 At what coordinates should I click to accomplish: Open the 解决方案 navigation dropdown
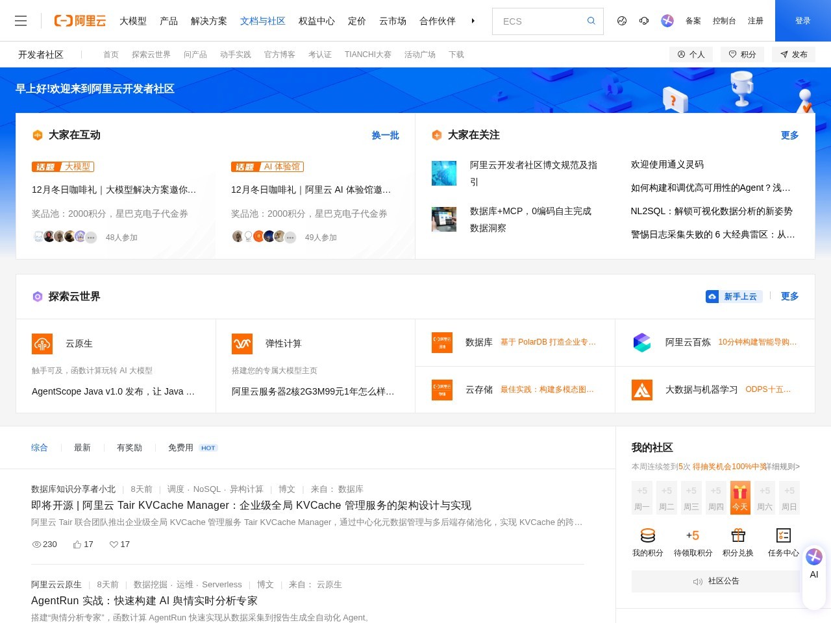pos(208,21)
